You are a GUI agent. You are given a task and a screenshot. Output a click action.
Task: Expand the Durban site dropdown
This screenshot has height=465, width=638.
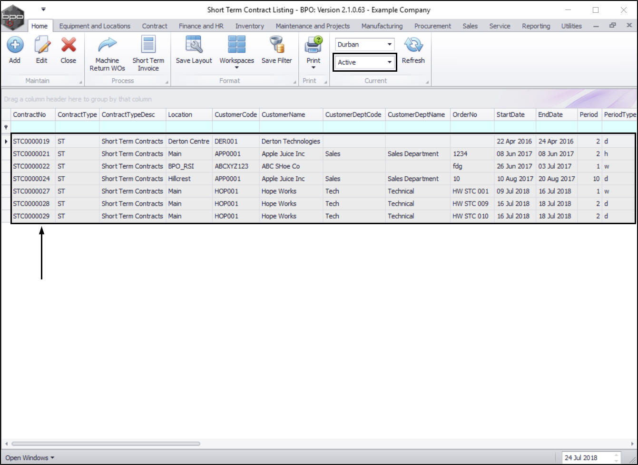390,45
